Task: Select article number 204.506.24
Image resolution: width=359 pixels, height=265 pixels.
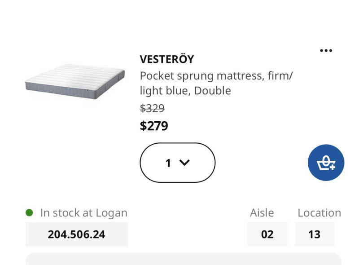Action: tap(76, 234)
